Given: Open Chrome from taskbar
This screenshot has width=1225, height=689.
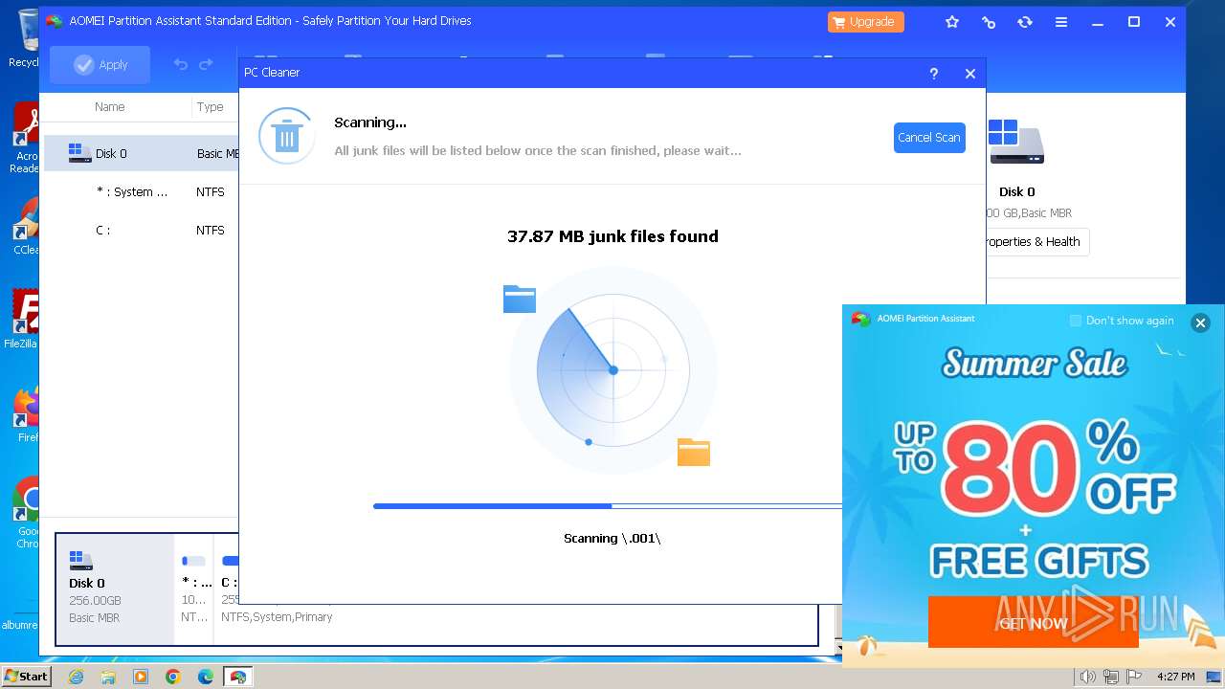Looking at the screenshot, I should pos(173,677).
